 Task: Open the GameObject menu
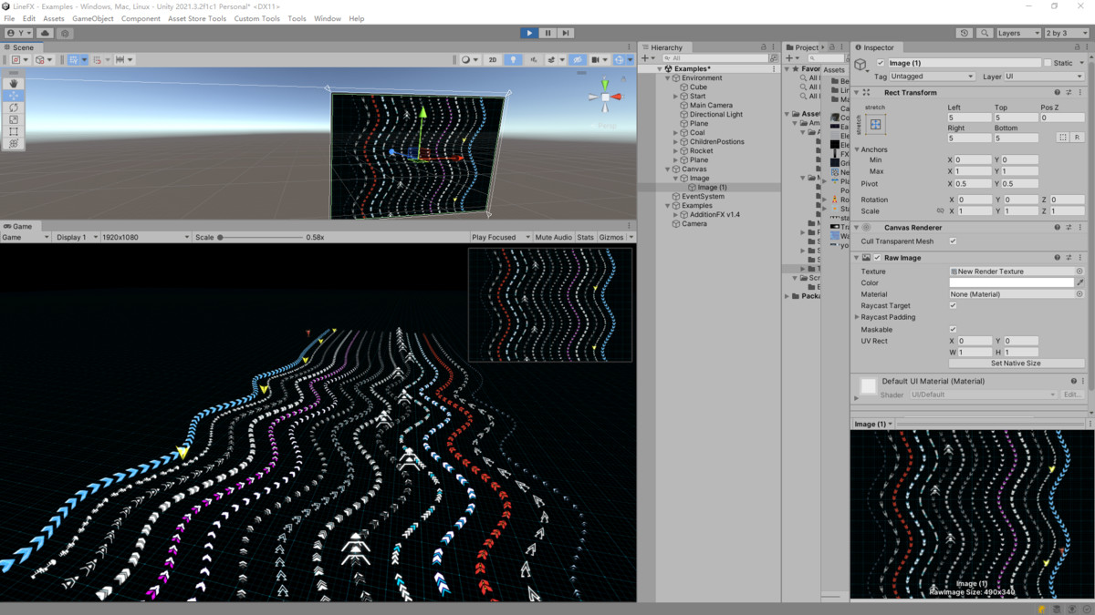tap(92, 18)
